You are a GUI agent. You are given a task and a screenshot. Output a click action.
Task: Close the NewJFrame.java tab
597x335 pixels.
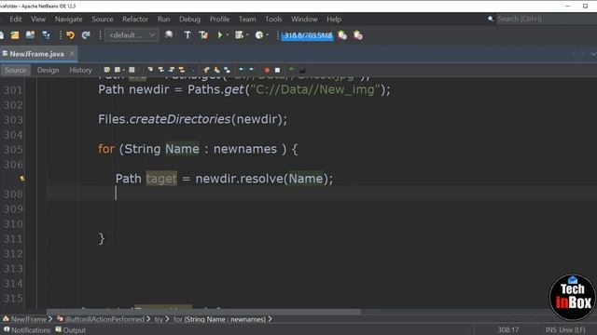[72, 54]
